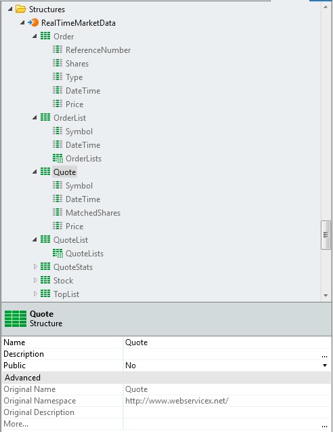
Task: Click the tree scrollbar up arrow
Action: click(x=326, y=7)
